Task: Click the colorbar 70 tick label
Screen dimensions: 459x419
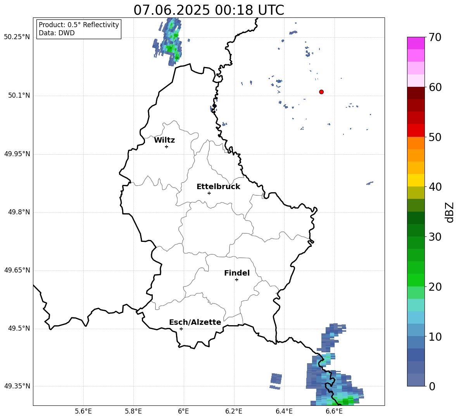Action: [435, 37]
